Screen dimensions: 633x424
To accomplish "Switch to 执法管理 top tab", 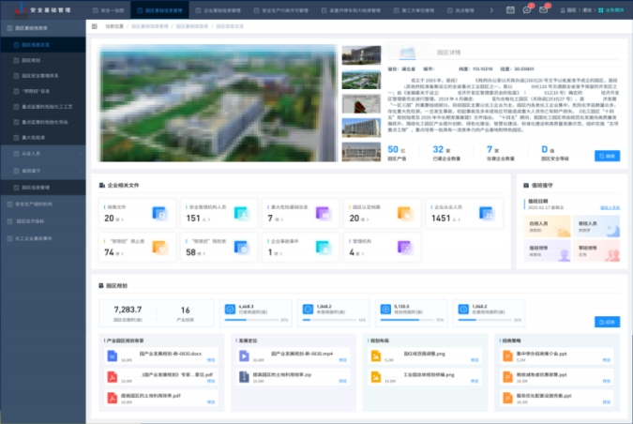I will (460, 10).
